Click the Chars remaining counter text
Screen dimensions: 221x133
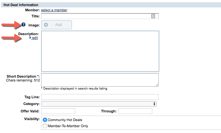[22, 81]
